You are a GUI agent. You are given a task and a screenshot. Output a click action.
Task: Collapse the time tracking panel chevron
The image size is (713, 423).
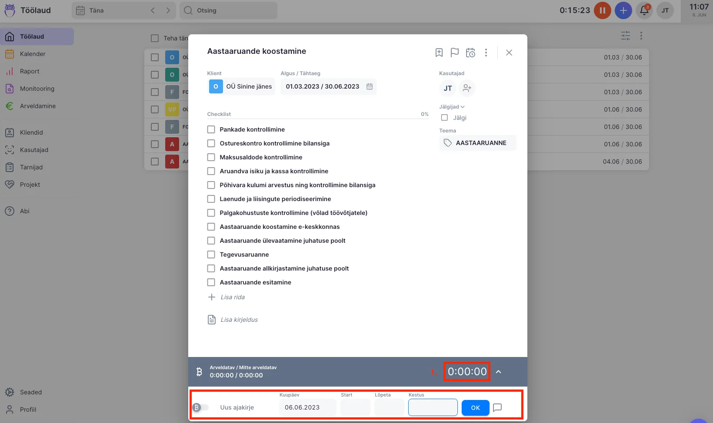coord(499,372)
